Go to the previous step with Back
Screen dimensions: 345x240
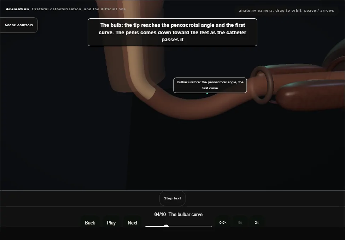pyautogui.click(x=90, y=223)
